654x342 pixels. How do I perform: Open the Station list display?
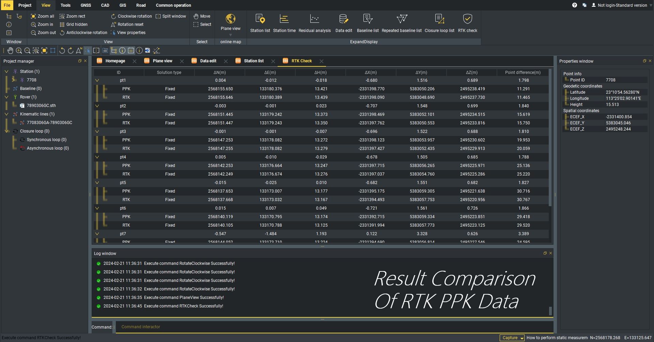coord(260,23)
